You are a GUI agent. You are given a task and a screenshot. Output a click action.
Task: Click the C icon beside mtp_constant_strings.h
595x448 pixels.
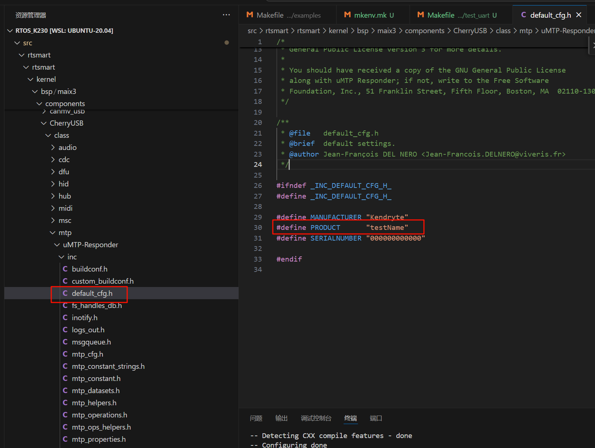(x=65, y=366)
